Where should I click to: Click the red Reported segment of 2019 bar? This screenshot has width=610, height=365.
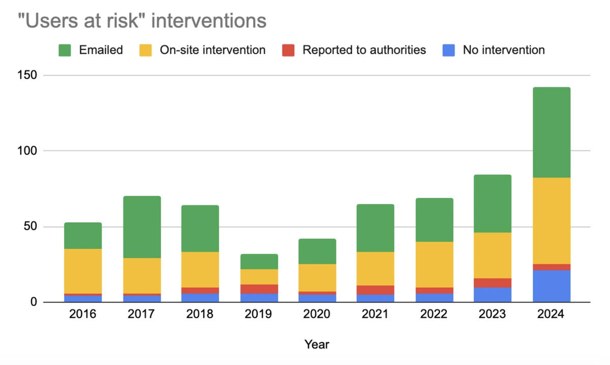(259, 289)
